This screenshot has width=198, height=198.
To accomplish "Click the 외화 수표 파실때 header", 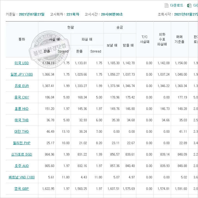I will (162, 39).
